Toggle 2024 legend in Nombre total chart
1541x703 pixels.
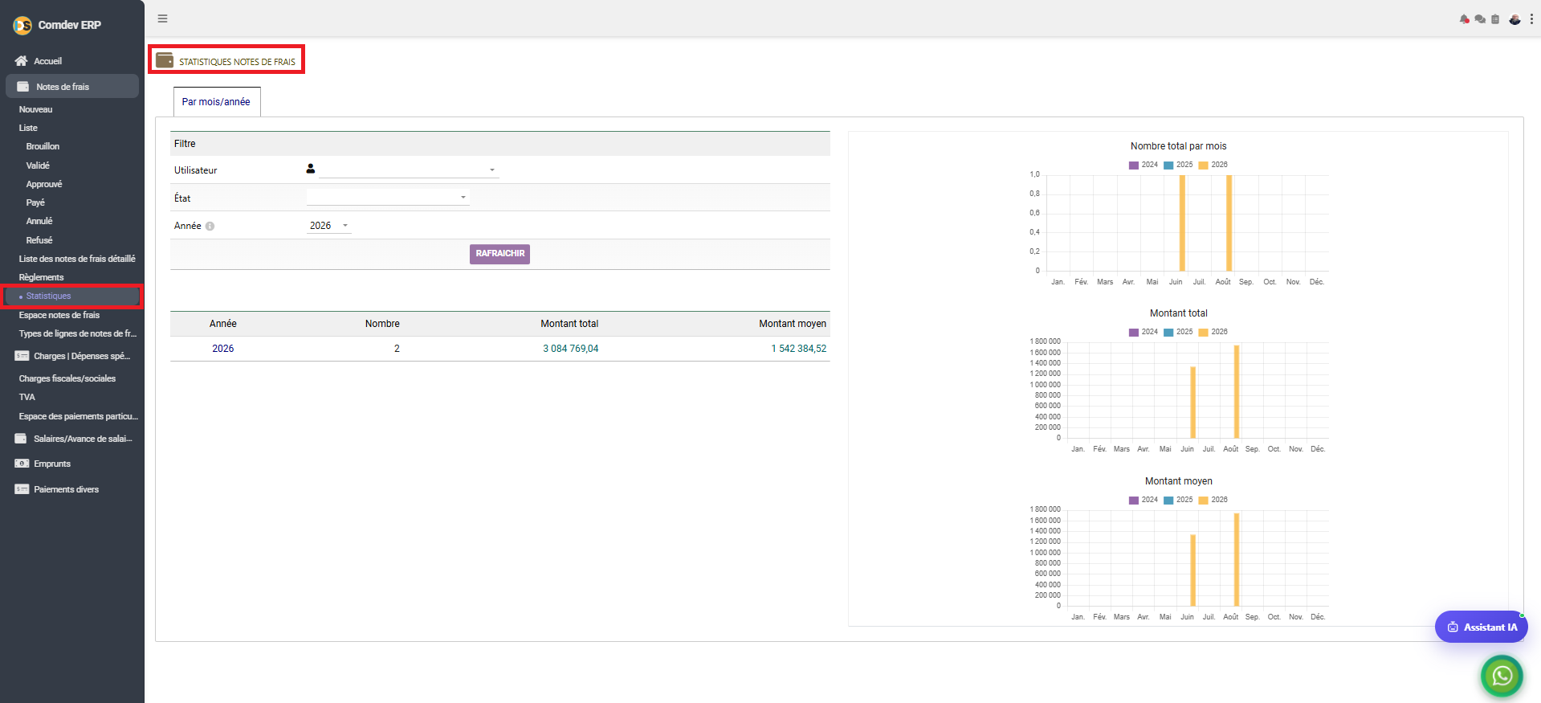click(x=1143, y=165)
